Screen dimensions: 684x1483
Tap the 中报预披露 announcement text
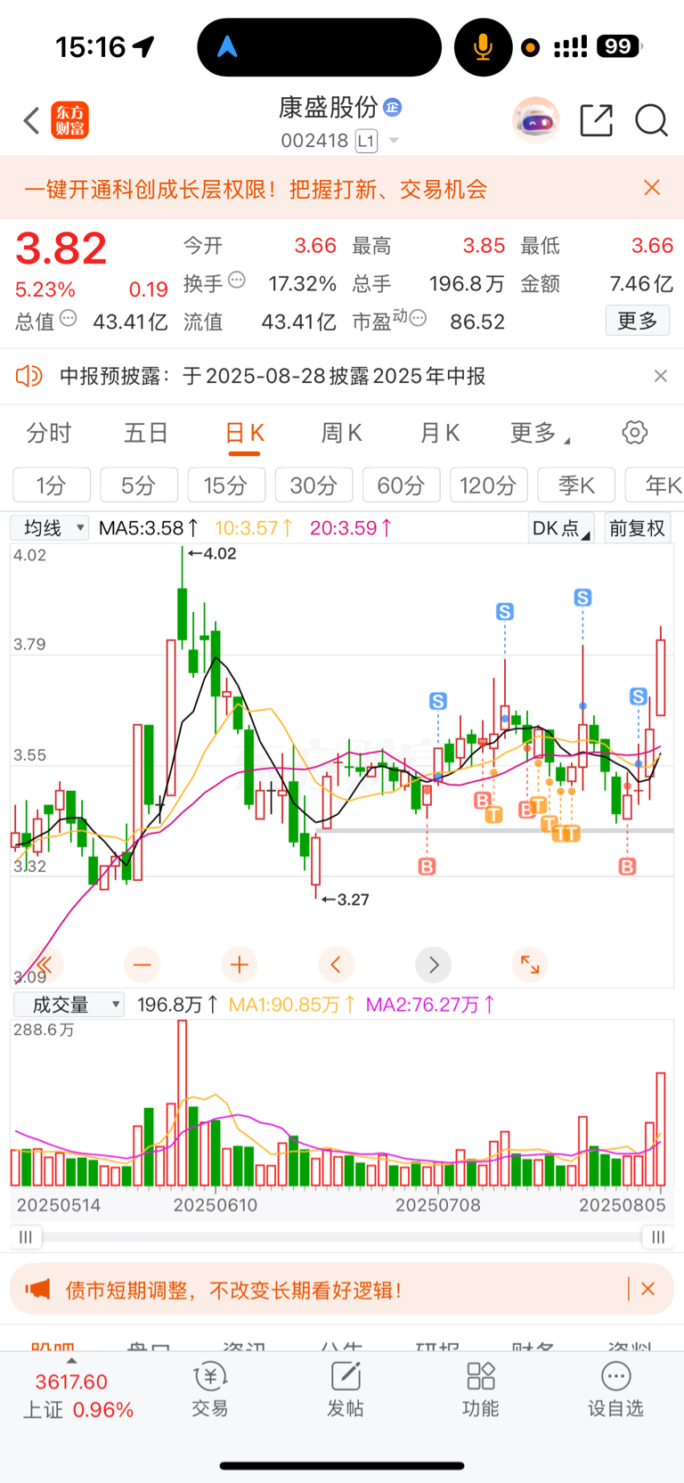point(273,376)
